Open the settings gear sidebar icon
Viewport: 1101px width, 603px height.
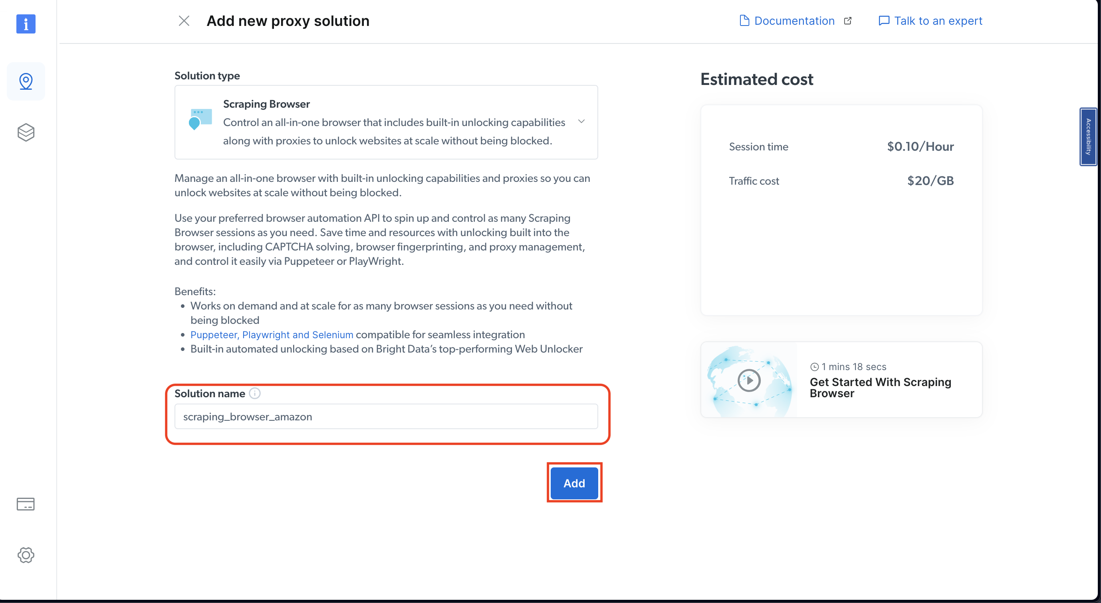tap(26, 555)
